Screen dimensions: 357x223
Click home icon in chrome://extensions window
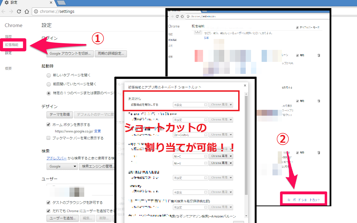182,16
